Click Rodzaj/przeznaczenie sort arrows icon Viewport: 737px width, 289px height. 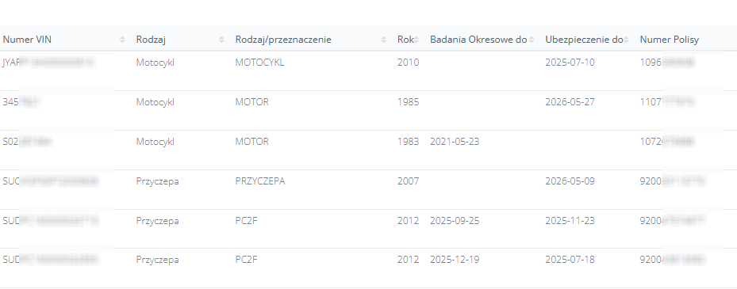pos(383,40)
